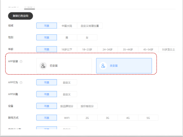Choose 中国大陆 region option
Screen dimensions: 183x137
67,26
